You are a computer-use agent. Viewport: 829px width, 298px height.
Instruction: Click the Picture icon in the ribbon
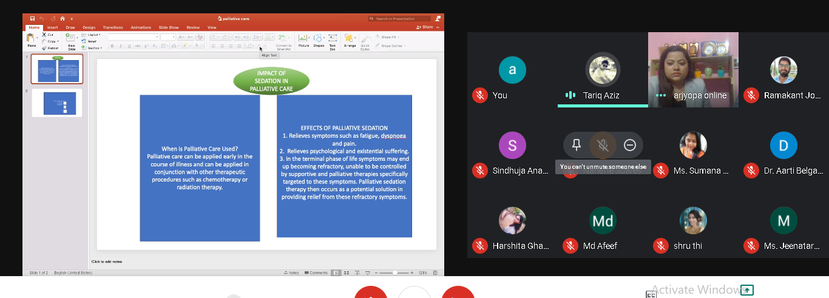tap(303, 40)
